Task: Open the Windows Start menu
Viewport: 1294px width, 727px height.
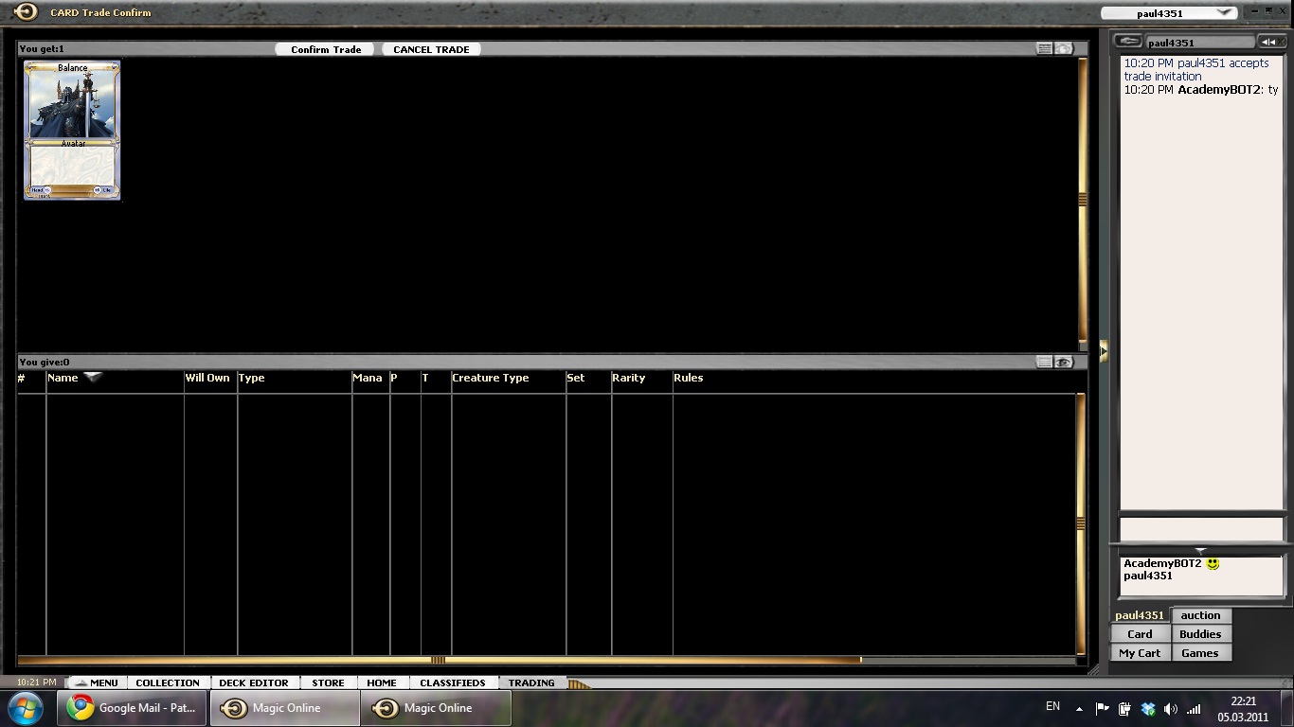Action: 26,707
